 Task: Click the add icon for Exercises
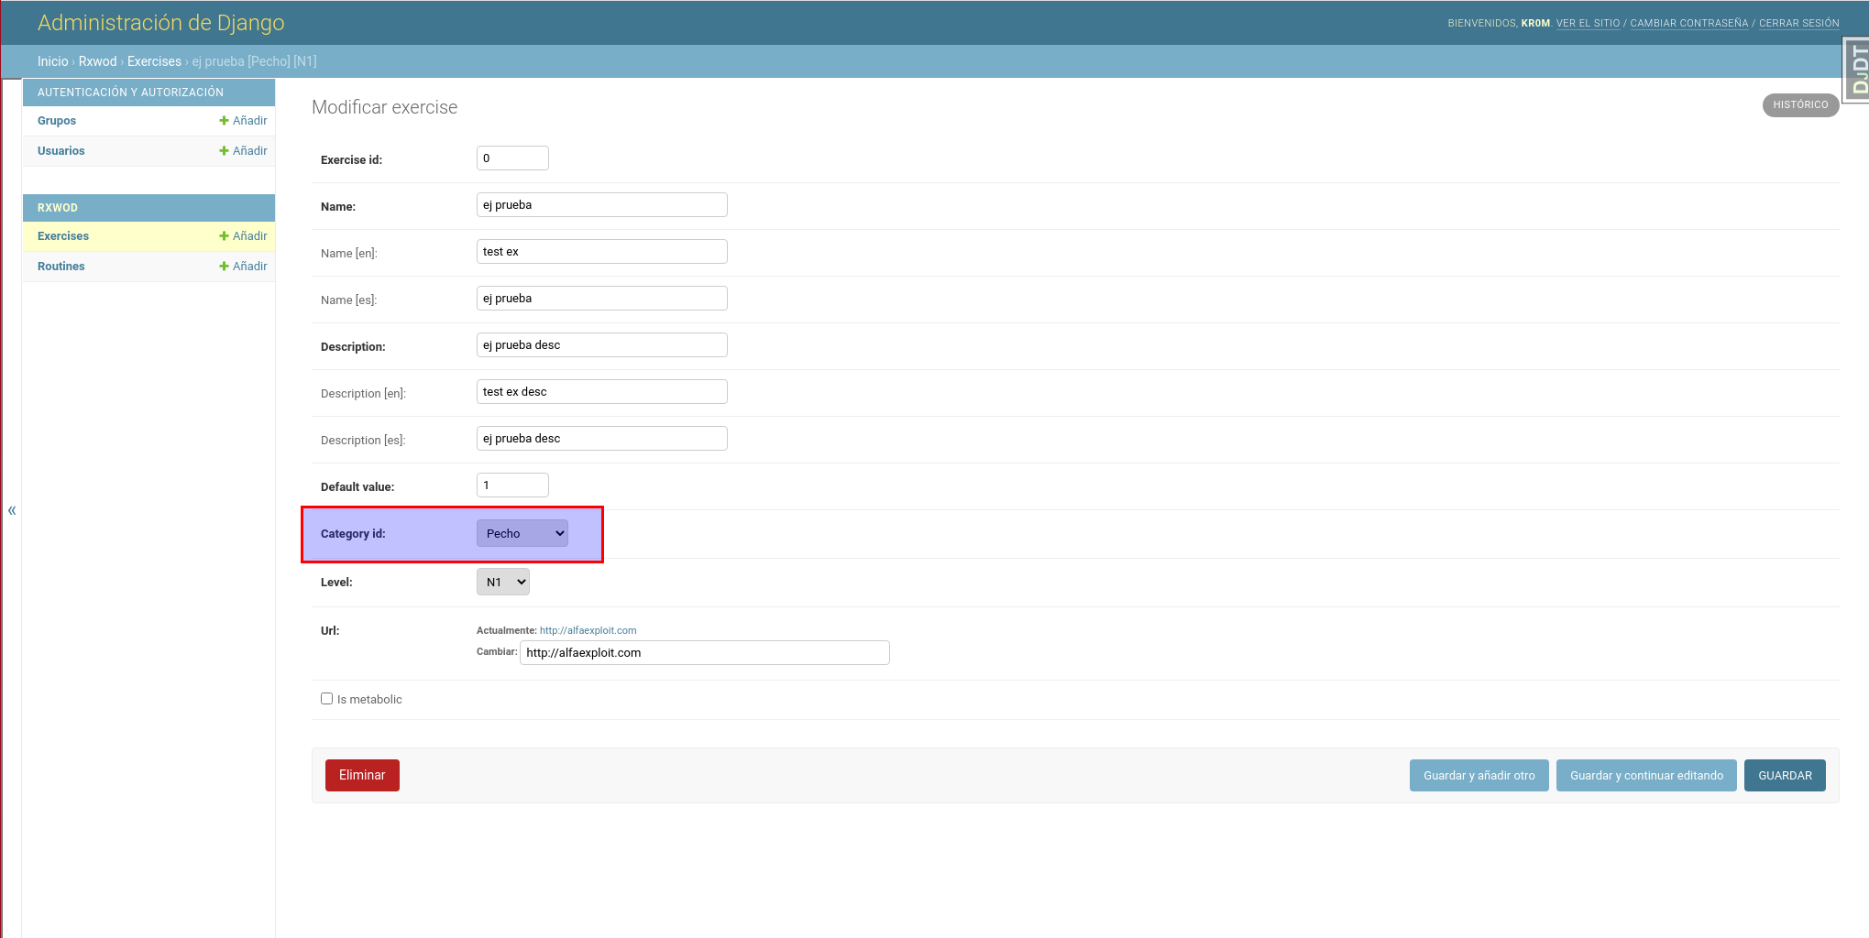(x=224, y=236)
